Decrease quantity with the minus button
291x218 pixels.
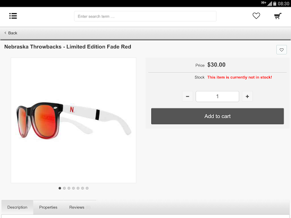188,97
